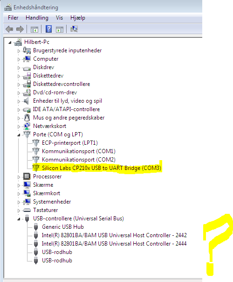Select the ECP-printerport (LPT1) device
The height and width of the screenshot is (282, 233).
(x=70, y=143)
